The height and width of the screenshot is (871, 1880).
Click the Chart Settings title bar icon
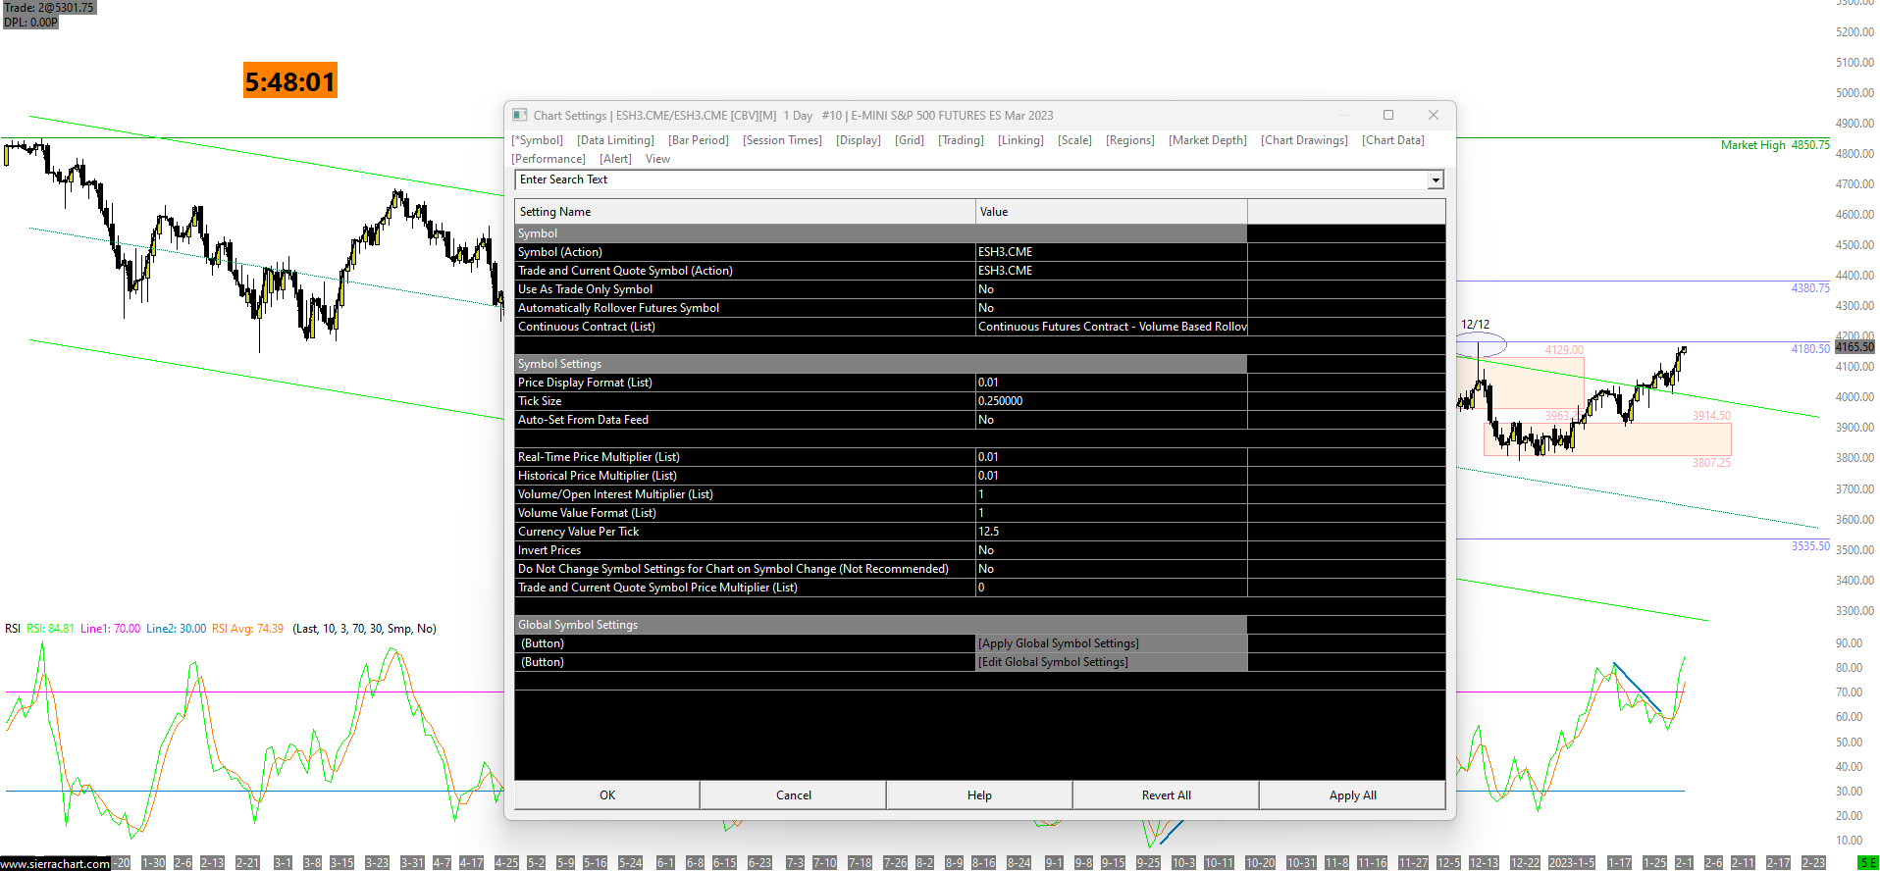point(520,115)
